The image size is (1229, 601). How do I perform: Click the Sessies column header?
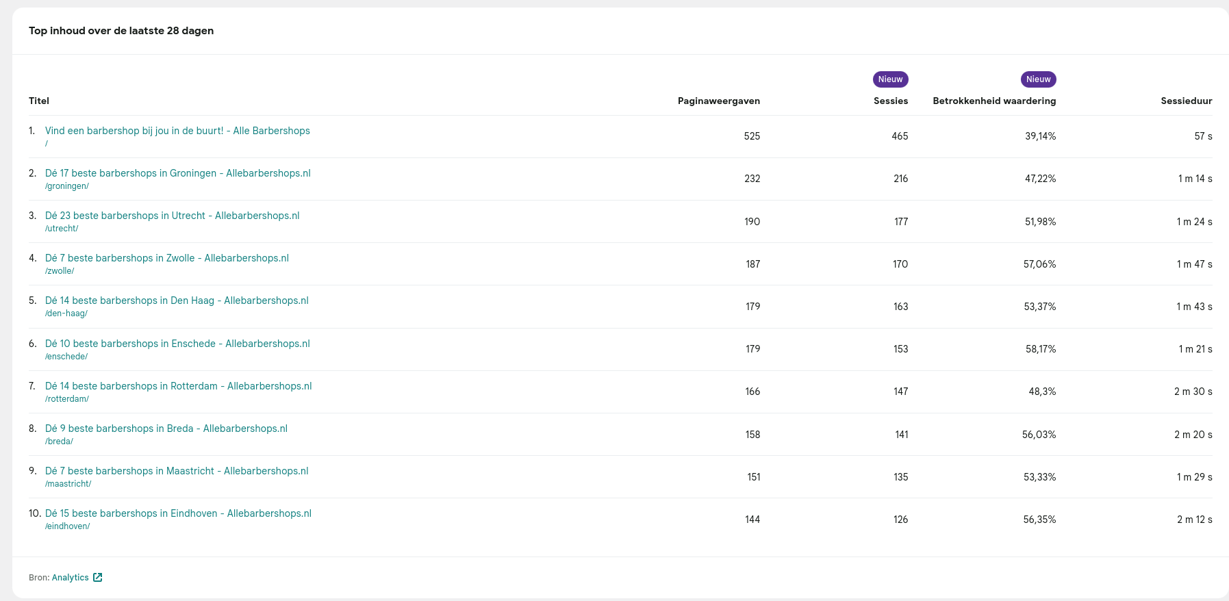pos(891,101)
